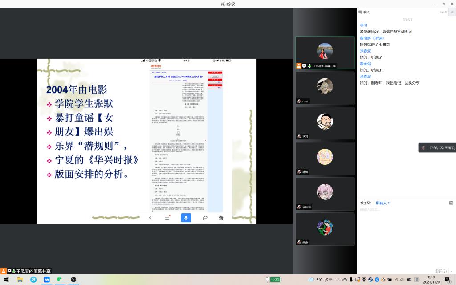Click the share arrow in phone toolbar
Image resolution: width=456 pixels, height=285 pixels.
click(x=205, y=218)
